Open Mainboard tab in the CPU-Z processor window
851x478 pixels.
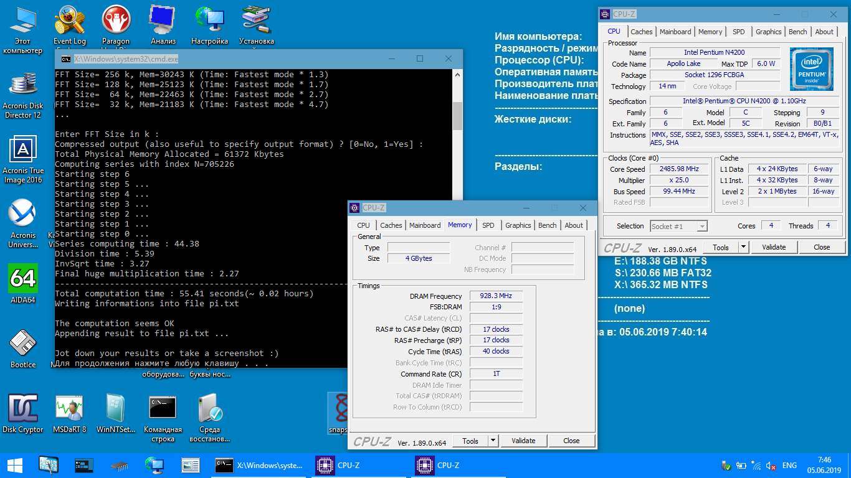tap(676, 32)
